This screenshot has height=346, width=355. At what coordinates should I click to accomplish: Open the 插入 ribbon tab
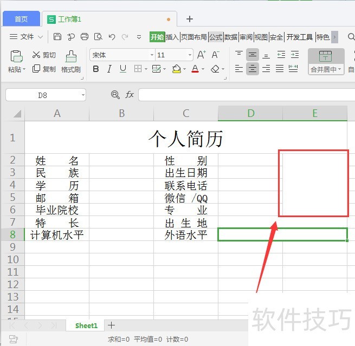pyautogui.click(x=172, y=37)
